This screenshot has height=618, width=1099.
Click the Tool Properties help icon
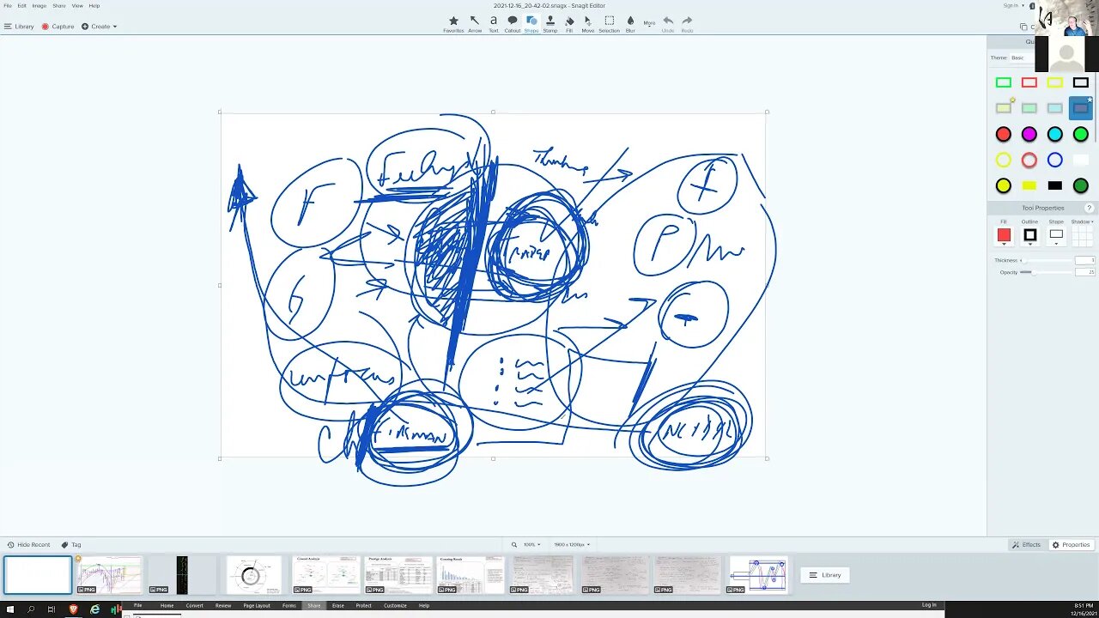(1090, 208)
